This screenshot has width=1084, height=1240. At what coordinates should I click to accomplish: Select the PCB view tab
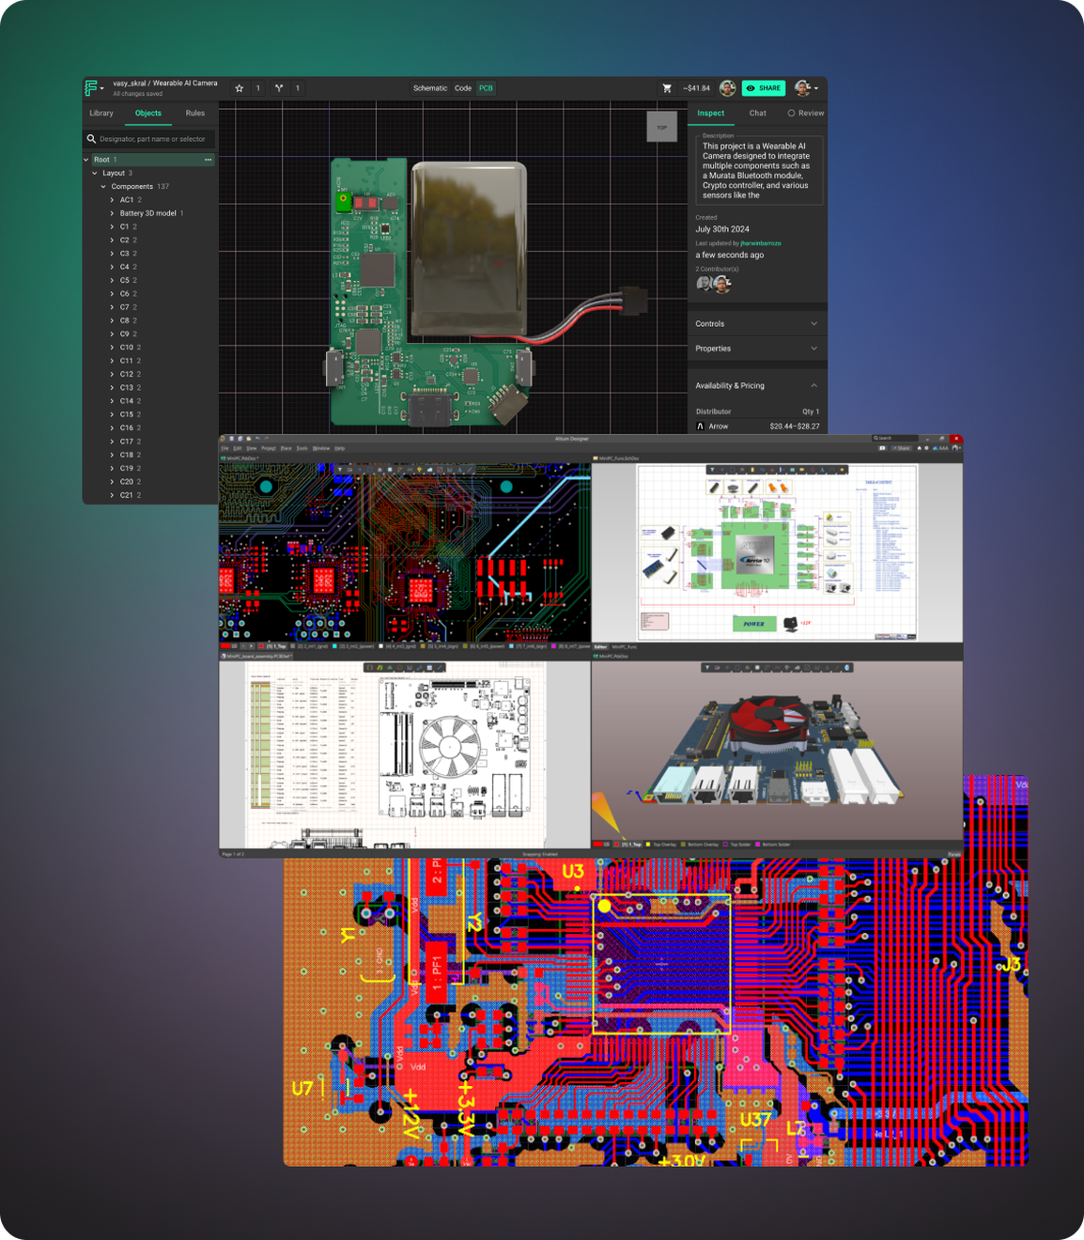coord(486,88)
